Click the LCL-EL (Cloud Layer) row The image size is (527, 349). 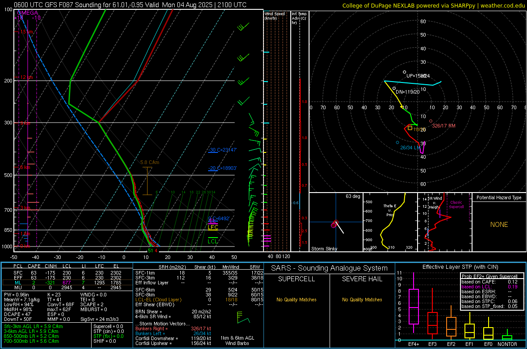(x=199, y=300)
